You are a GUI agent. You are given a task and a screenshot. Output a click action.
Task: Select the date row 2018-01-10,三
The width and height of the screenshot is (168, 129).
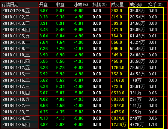click(x=16, y=55)
